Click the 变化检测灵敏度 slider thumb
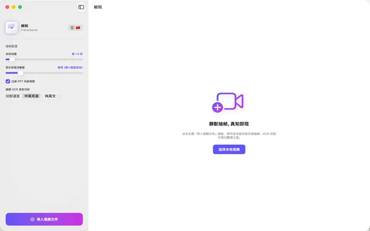370x231 pixels. point(20,73)
